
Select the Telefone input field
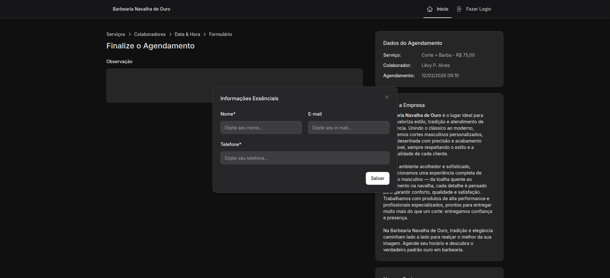coord(305,158)
